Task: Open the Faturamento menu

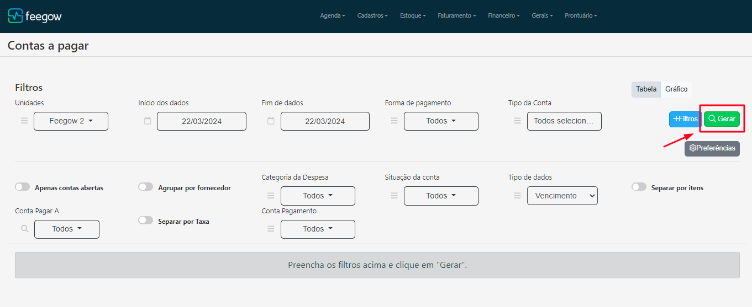Action: [x=457, y=16]
